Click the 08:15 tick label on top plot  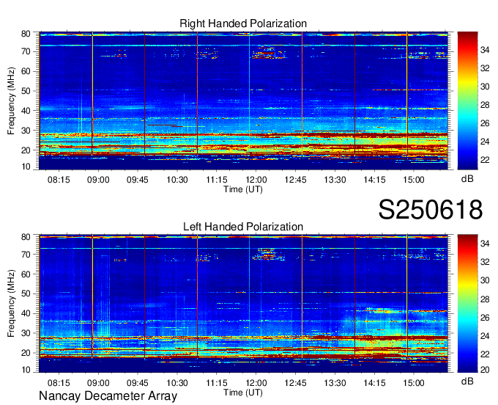[59, 180]
